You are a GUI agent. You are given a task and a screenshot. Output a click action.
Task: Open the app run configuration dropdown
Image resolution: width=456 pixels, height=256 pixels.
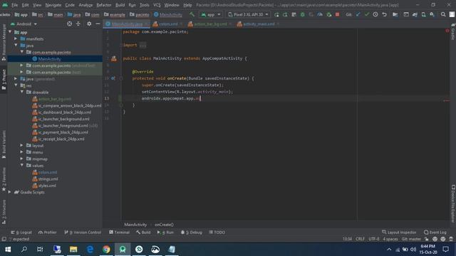(211, 14)
